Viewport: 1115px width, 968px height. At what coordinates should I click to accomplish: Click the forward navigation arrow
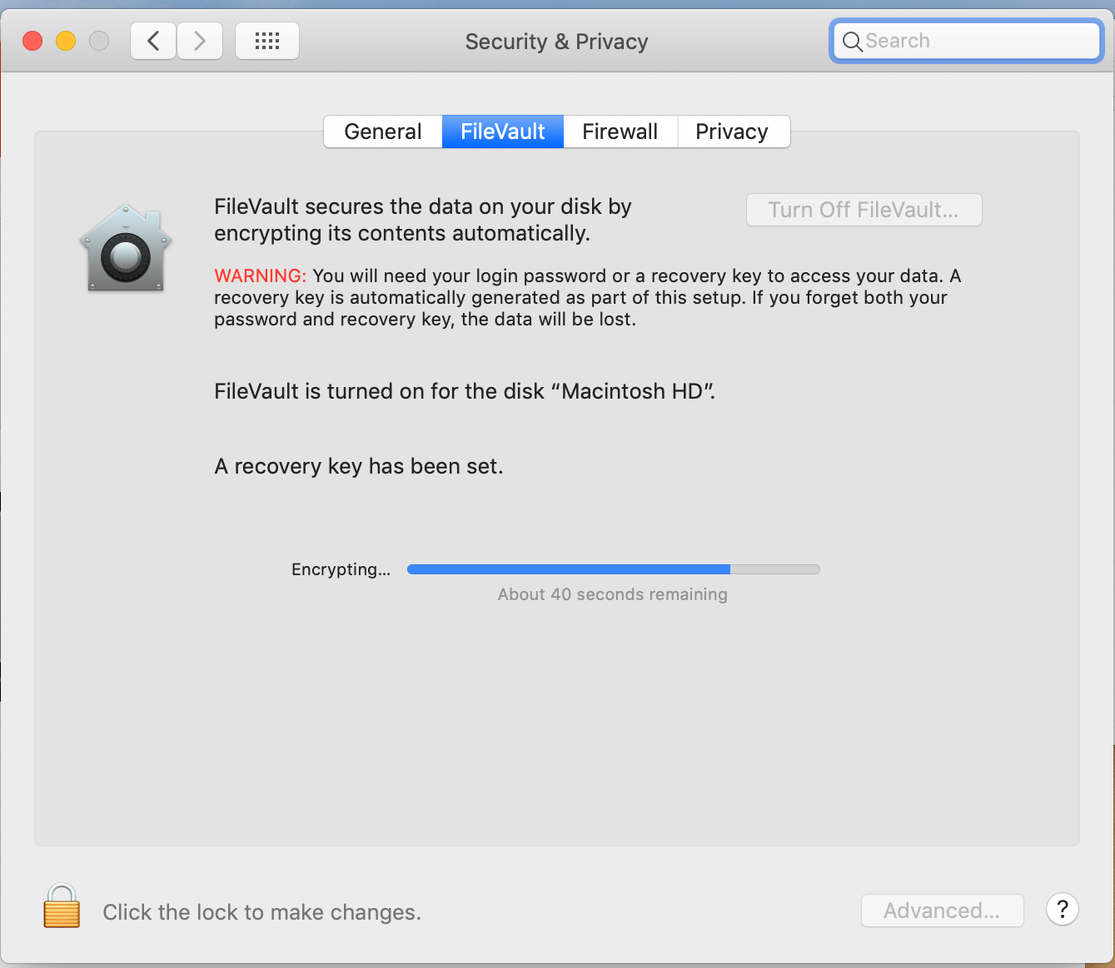pyautogui.click(x=200, y=41)
